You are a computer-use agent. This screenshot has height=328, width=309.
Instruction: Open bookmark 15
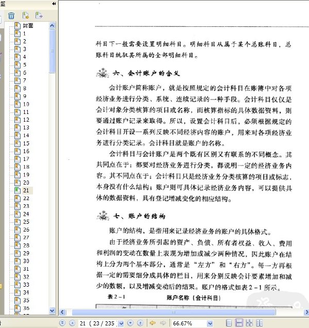(26, 143)
